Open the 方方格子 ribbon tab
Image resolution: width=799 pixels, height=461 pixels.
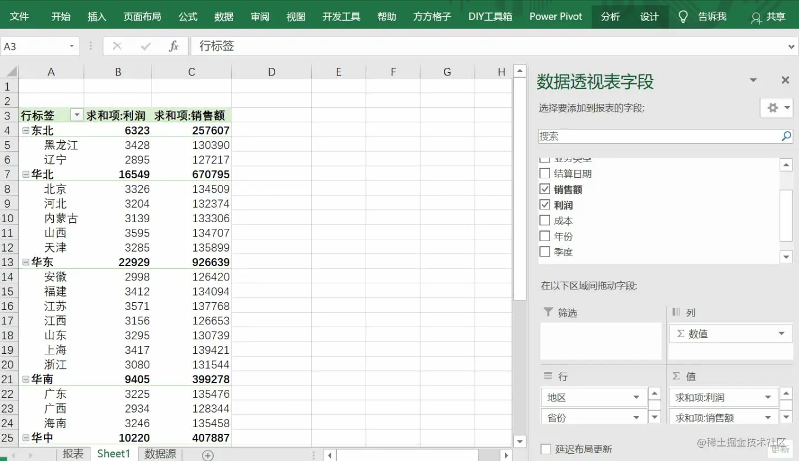click(x=432, y=17)
